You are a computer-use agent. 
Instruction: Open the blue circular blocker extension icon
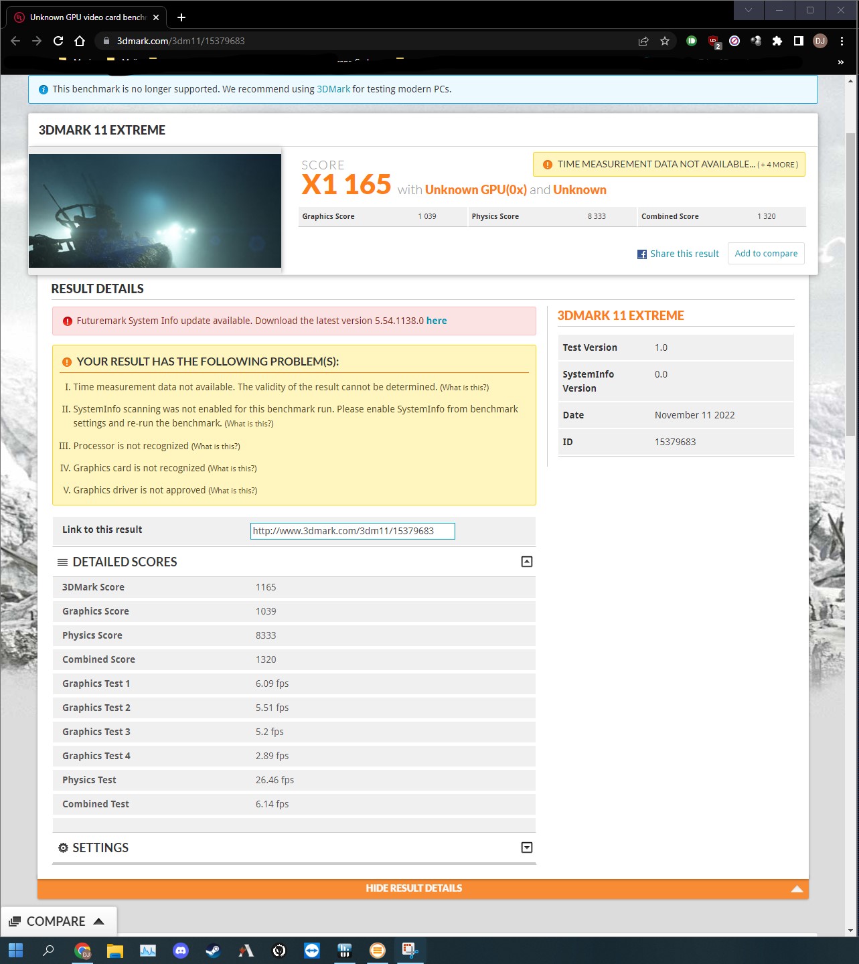(734, 41)
